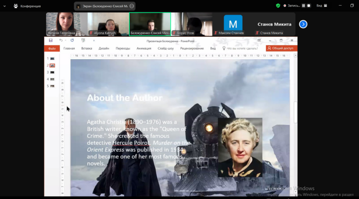Click the red 'Запись...' recording indicator
Screen dimensions: 359x199
tap(292, 6)
